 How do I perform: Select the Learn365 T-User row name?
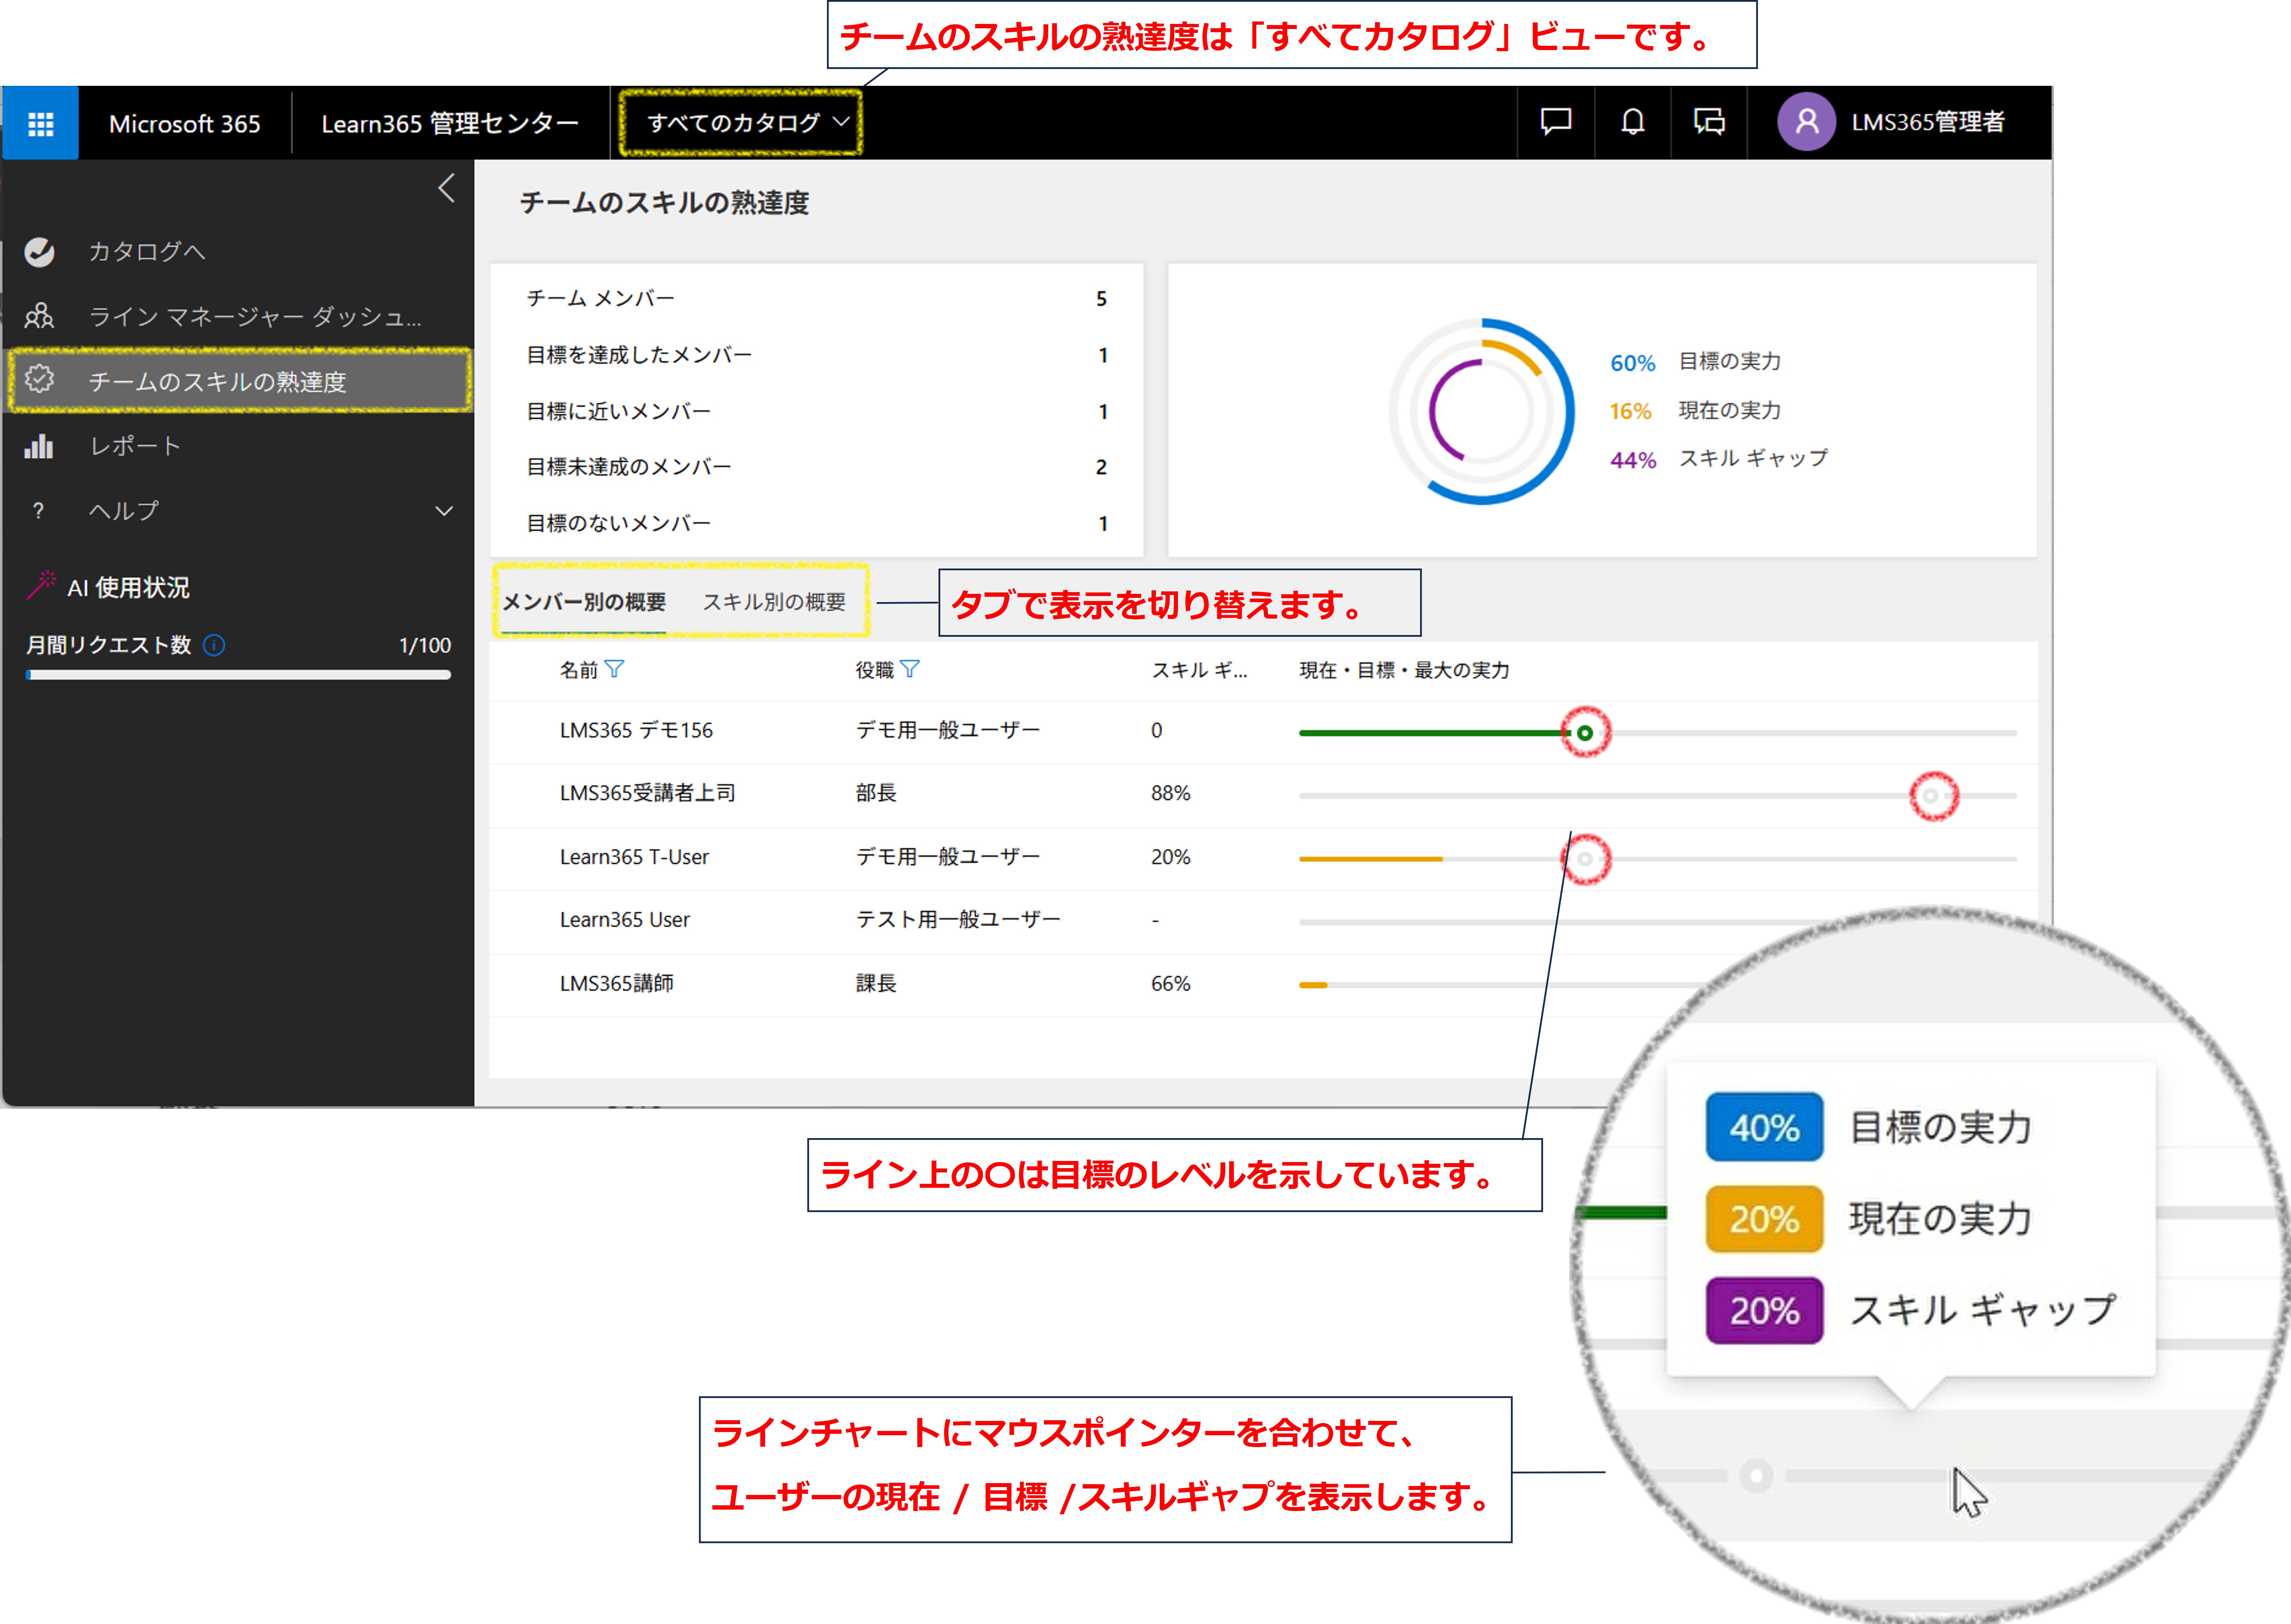click(x=634, y=857)
